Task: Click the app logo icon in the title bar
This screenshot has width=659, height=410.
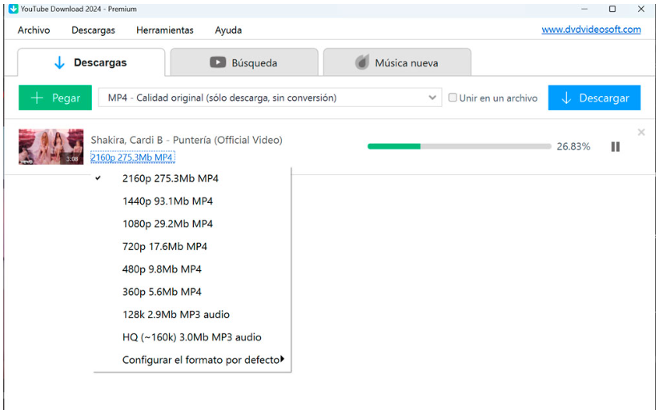Action: 14,9
